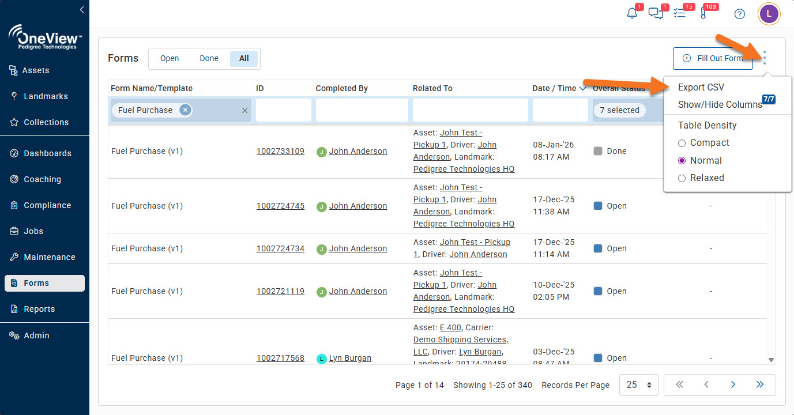This screenshot has height=415, width=794.
Task: Open the task checklist icon with 15 badge
Action: point(680,14)
